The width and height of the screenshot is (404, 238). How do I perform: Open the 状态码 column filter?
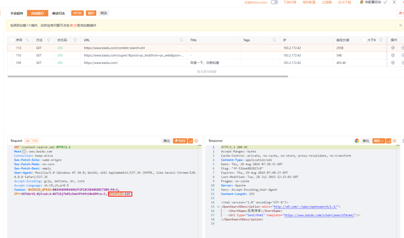pos(75,40)
